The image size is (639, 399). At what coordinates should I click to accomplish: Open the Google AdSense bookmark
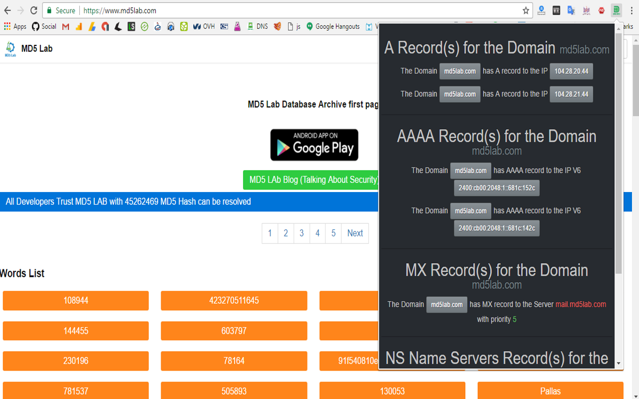[92, 26]
